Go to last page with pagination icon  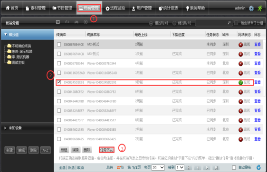[x=216, y=168]
